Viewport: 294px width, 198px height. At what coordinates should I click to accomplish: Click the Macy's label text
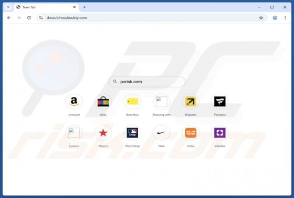[103, 146]
